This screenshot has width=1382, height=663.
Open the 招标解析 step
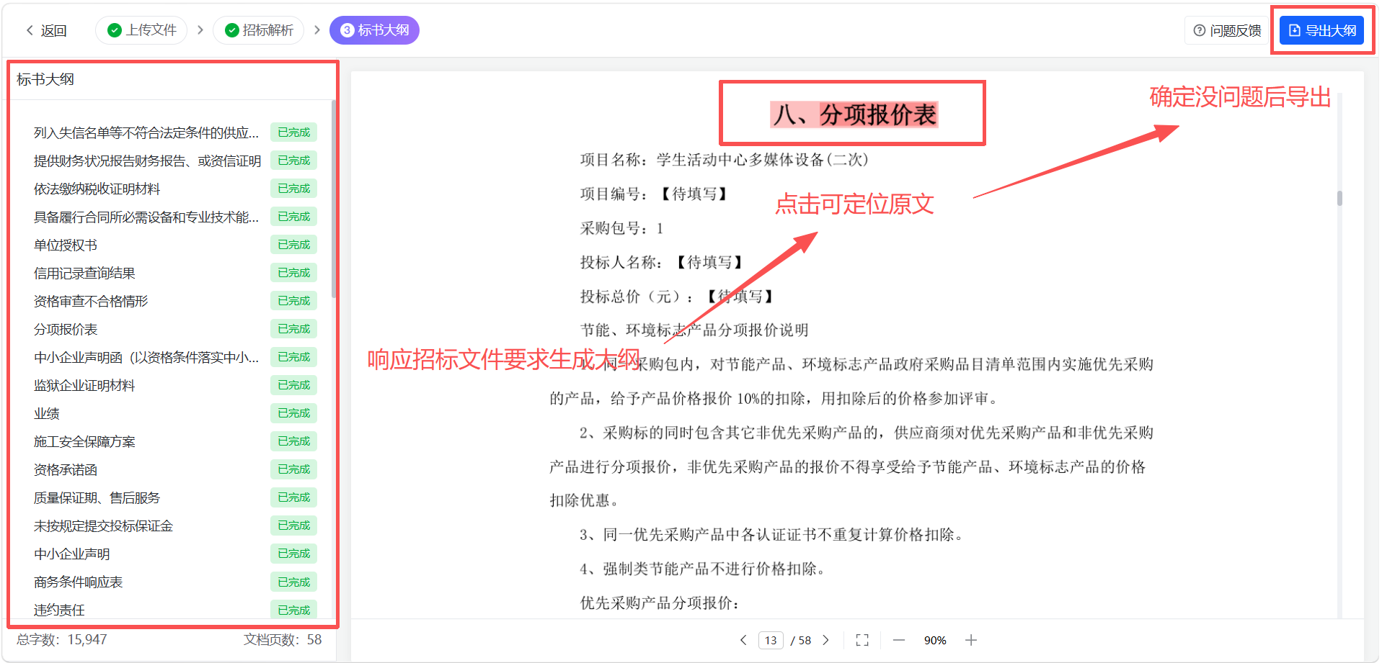[x=259, y=30]
